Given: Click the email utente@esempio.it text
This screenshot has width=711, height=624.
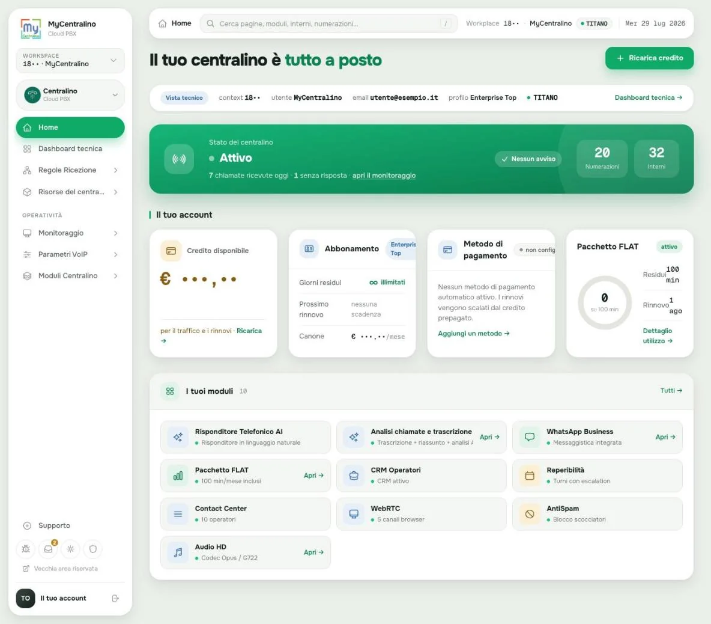Looking at the screenshot, I should point(404,97).
